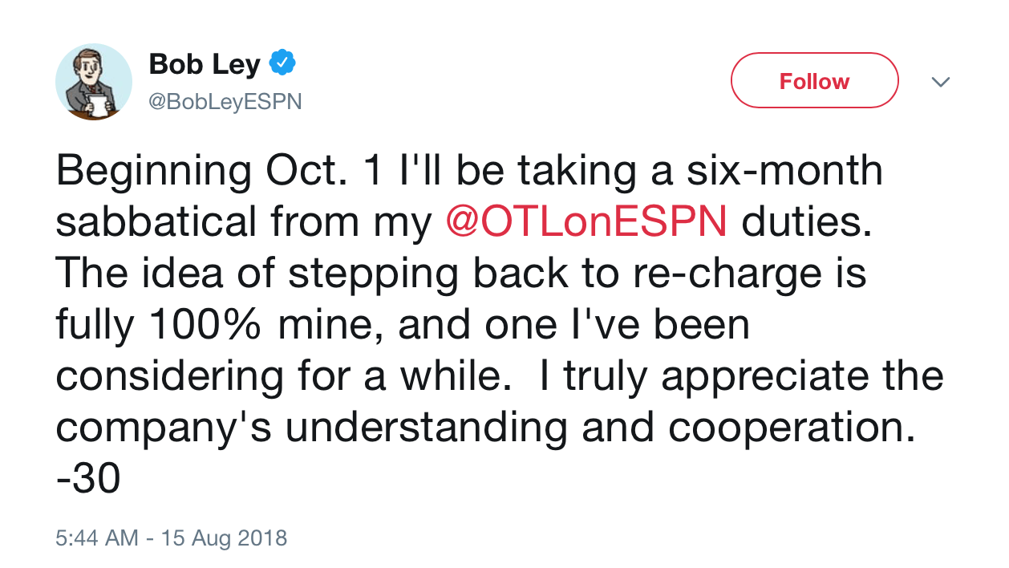Click the "I truly appreciate the" phrase

click(x=741, y=376)
